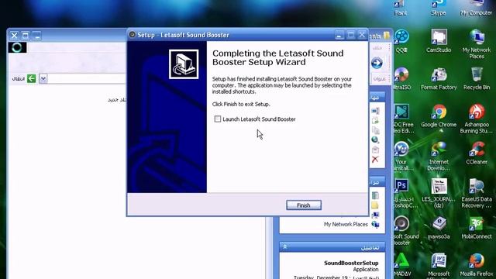Viewport: 496px width, 279px height.
Task: Close the Letasoft Sound Booster Setup window
Action: 362,35
